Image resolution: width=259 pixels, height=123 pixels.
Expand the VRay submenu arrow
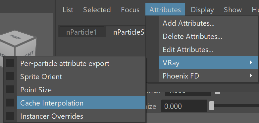pos(251,62)
